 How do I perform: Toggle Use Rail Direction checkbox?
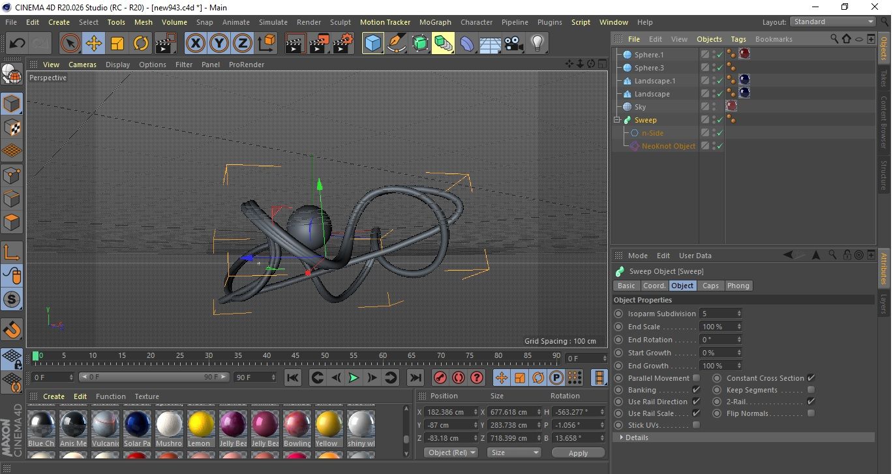696,402
